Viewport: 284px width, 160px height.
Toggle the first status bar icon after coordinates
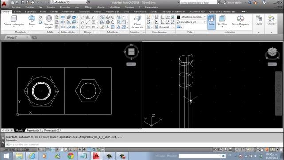pos(39,149)
